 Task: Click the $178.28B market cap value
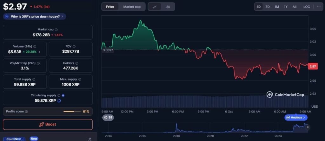[x=41, y=35]
